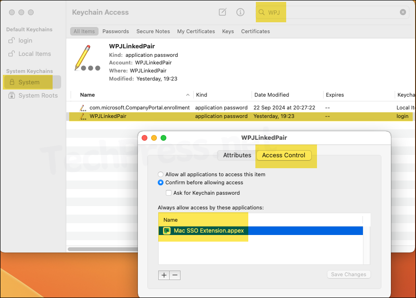Sort by Kind column header

click(x=202, y=95)
